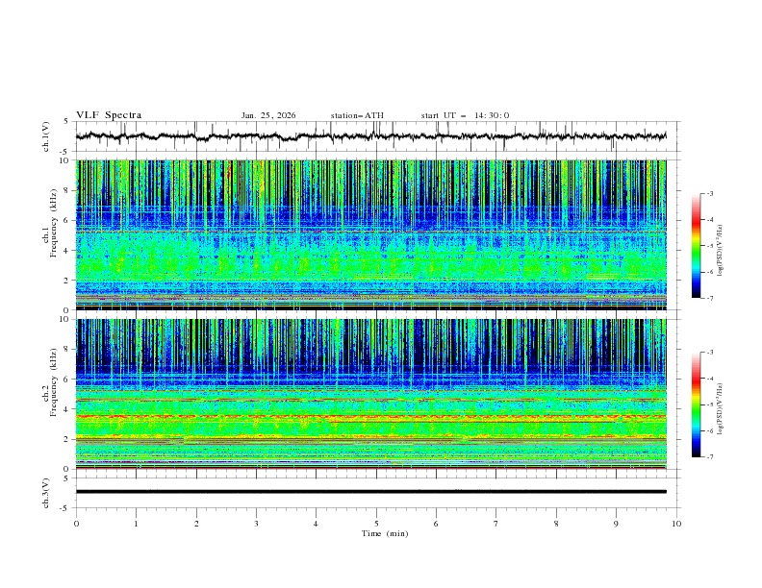Click the upper log(PSD) color scale bar
This screenshot has width=762, height=588.
tap(696, 245)
